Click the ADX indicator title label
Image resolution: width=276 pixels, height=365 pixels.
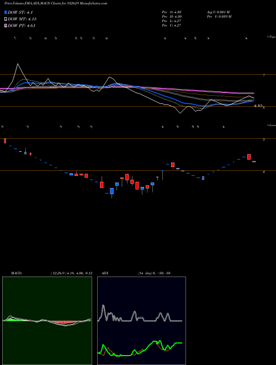tap(105, 273)
